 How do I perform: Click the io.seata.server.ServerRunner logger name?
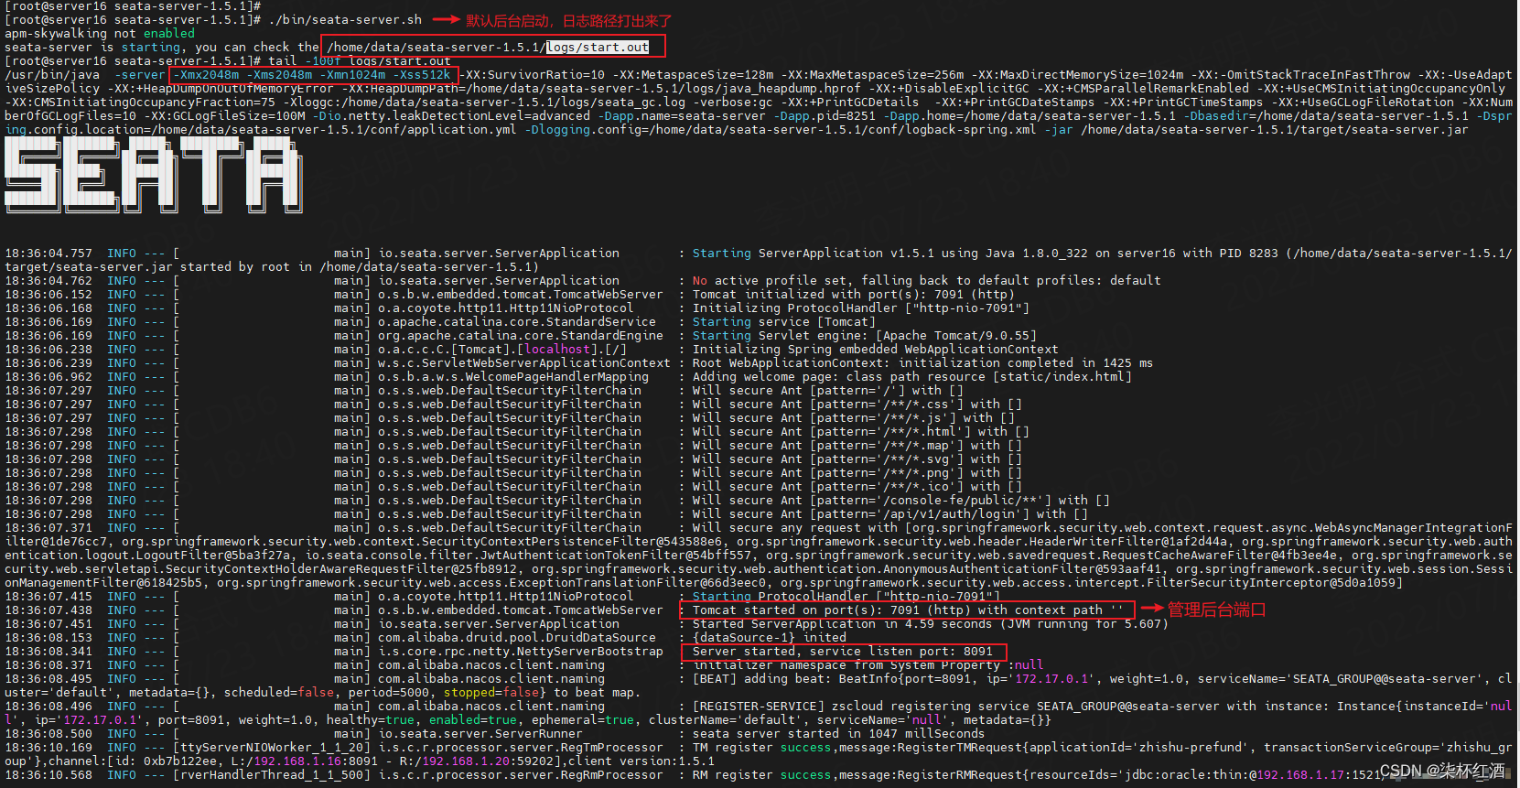(x=480, y=733)
